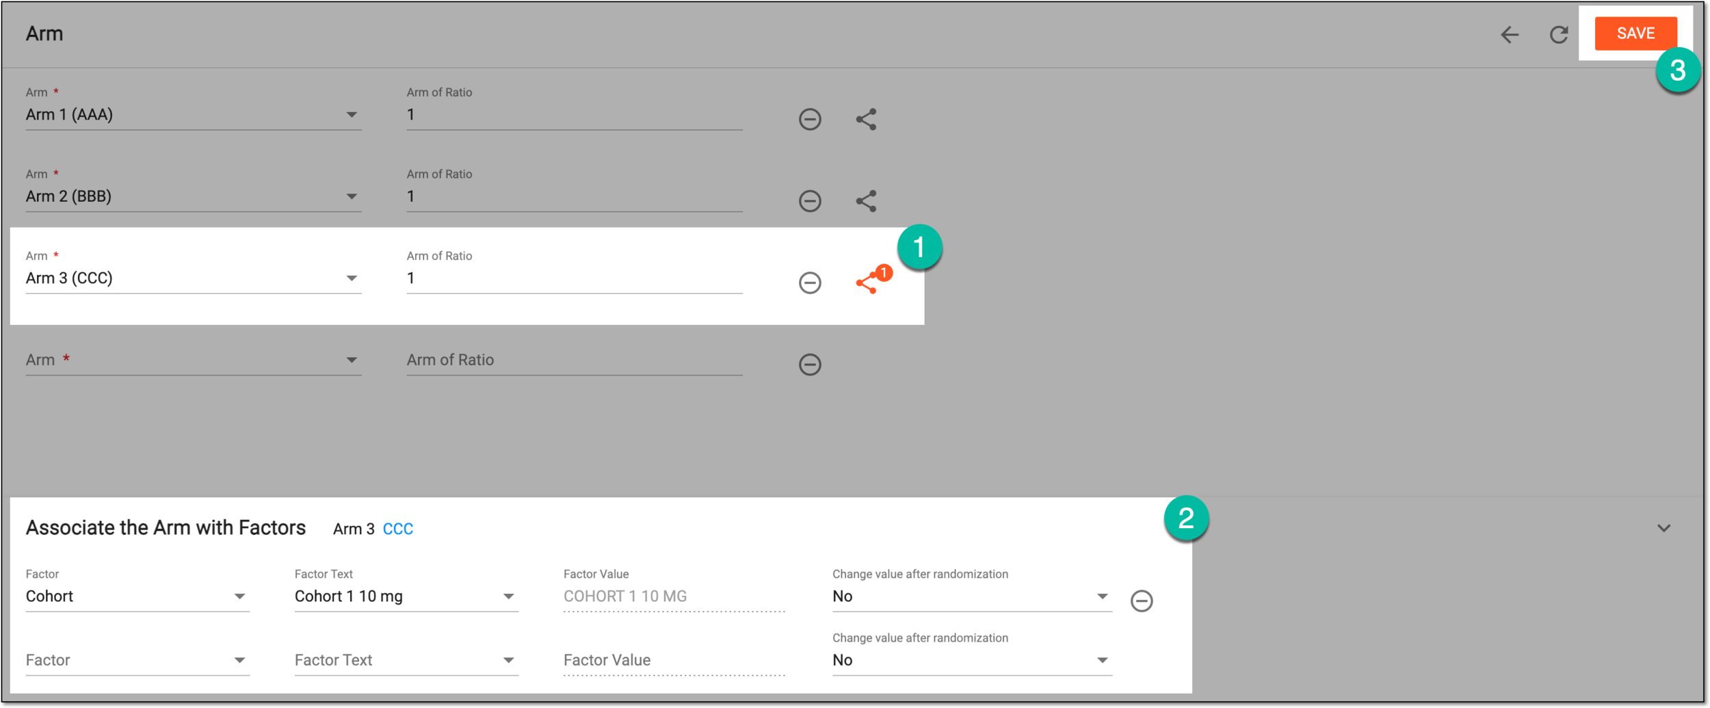Remove the Arm 3 (CCC) row
The width and height of the screenshot is (1710, 708).
810,283
